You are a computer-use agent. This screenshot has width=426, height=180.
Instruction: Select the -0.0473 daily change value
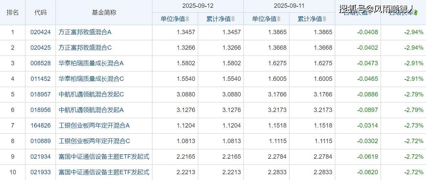point(367,64)
